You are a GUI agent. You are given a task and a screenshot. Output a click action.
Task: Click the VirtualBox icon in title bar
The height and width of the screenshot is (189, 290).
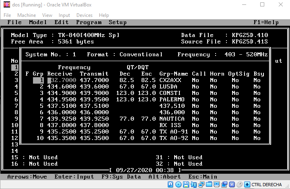pyautogui.click(x=6, y=5)
